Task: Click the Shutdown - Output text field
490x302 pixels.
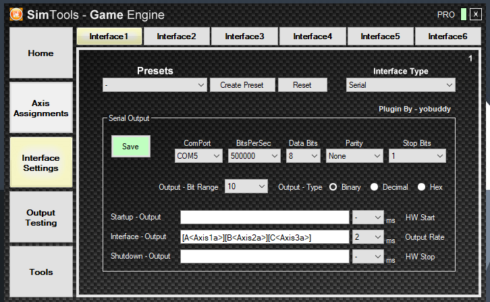Action: tap(265, 257)
